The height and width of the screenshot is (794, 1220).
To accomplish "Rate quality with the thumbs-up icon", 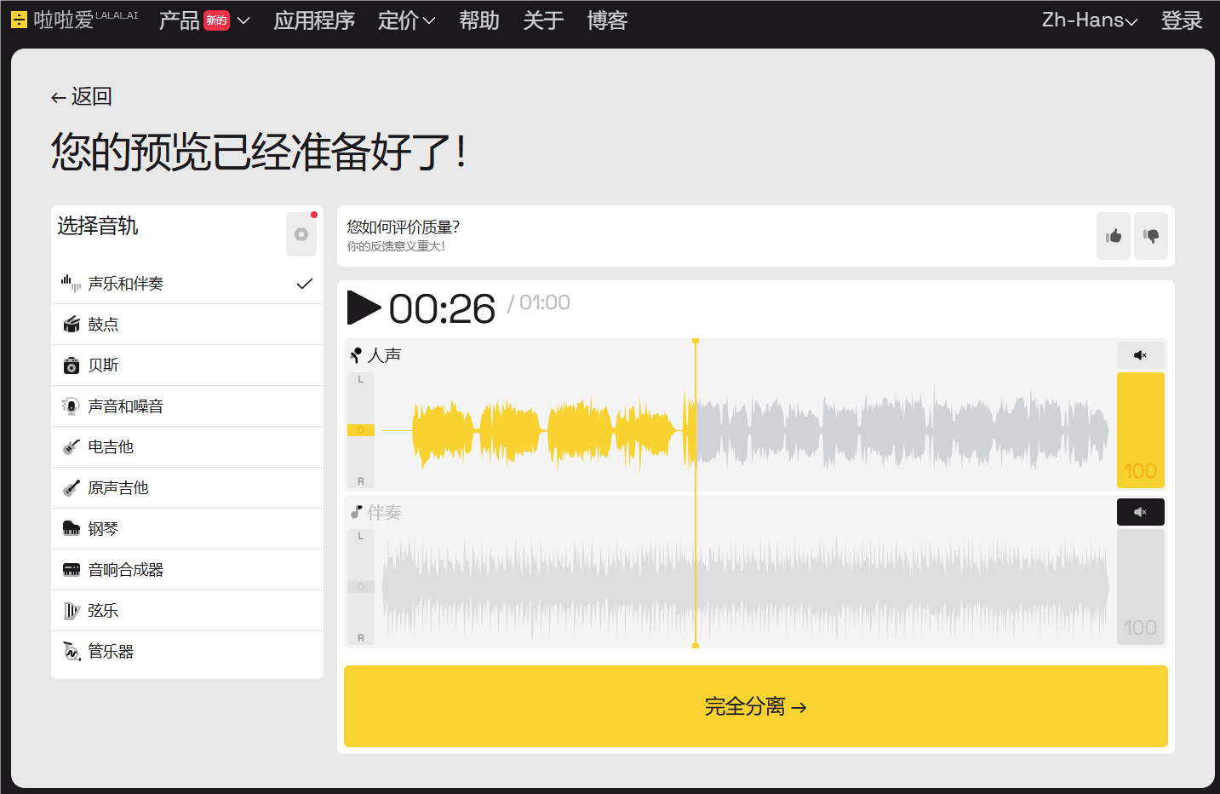I will click(1114, 236).
